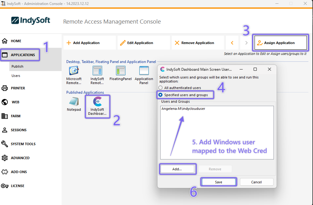Image resolution: width=313 pixels, height=205 pixels.
Task: Click the Assign Application toolbar button
Action: 281,43
